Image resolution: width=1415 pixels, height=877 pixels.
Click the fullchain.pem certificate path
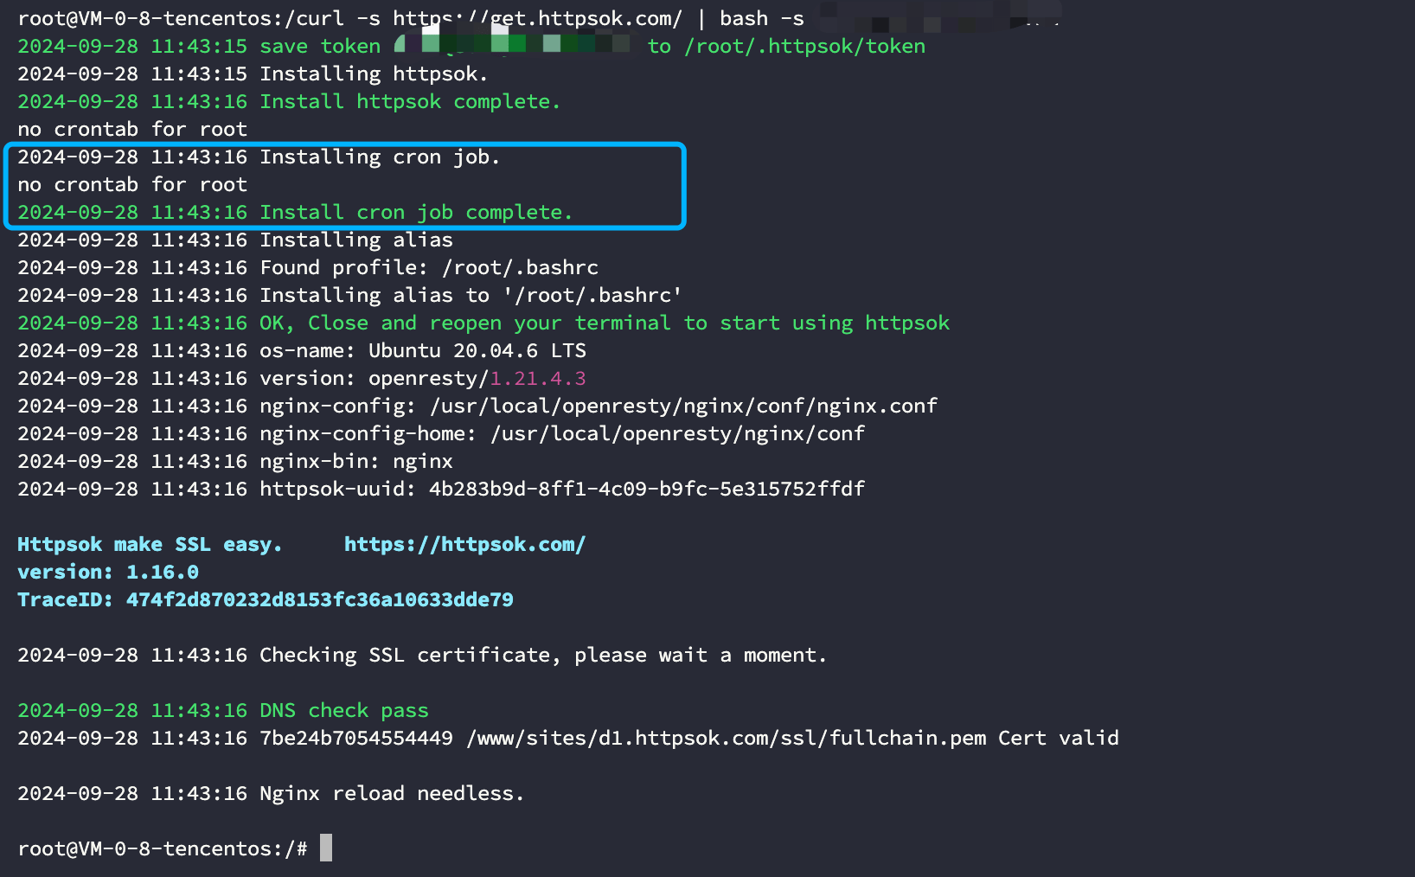coord(726,738)
